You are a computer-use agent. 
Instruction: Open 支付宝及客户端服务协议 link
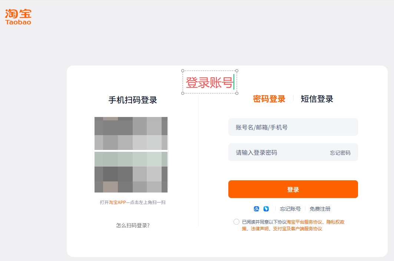[297, 229]
